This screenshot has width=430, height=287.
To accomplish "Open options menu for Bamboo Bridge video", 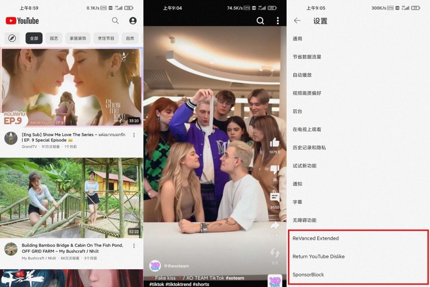I will (134, 246).
